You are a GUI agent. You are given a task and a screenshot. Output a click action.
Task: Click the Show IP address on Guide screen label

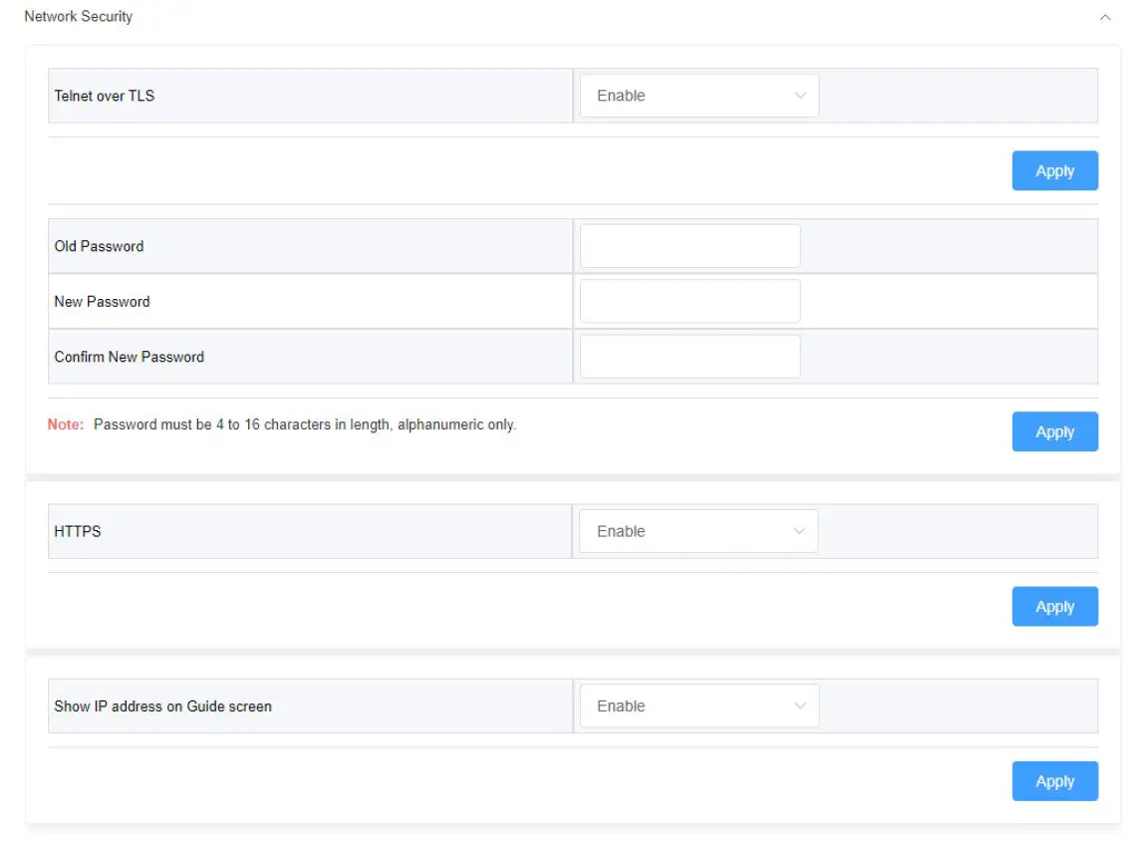point(162,705)
